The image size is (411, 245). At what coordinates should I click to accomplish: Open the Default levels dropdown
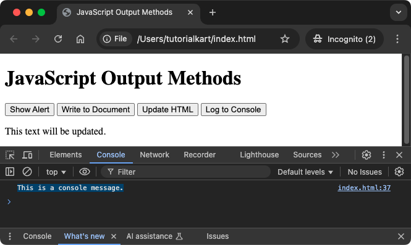(305, 172)
